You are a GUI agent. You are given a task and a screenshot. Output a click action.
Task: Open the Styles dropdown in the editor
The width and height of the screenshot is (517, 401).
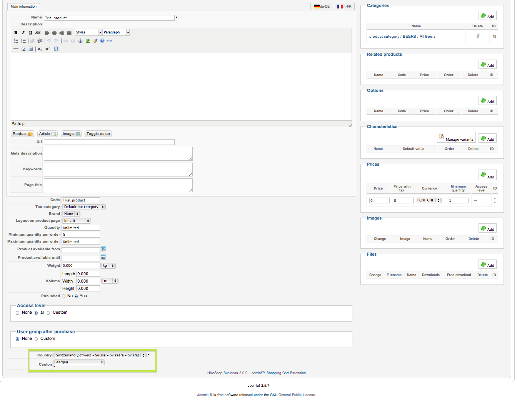(x=88, y=32)
